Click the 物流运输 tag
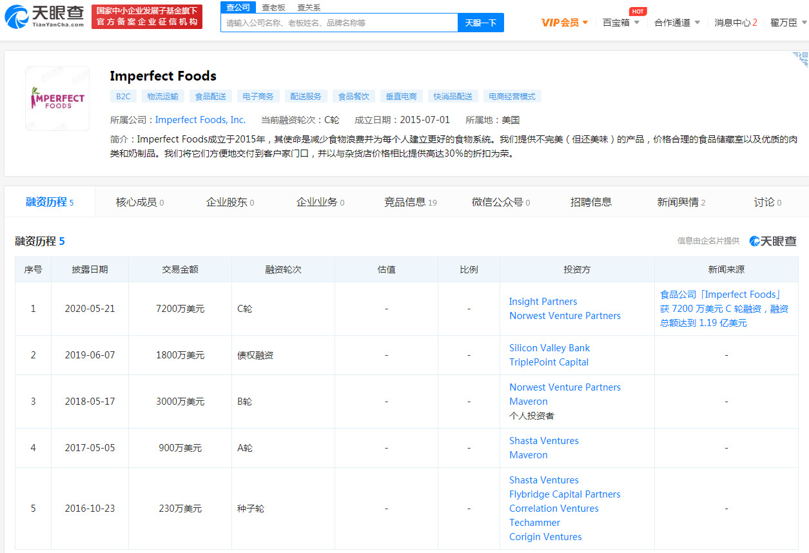Viewport: 809px width, 553px height. click(x=162, y=97)
